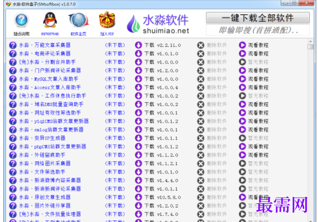
Task: Click 一键下载全部软件 button
Action: [258, 18]
